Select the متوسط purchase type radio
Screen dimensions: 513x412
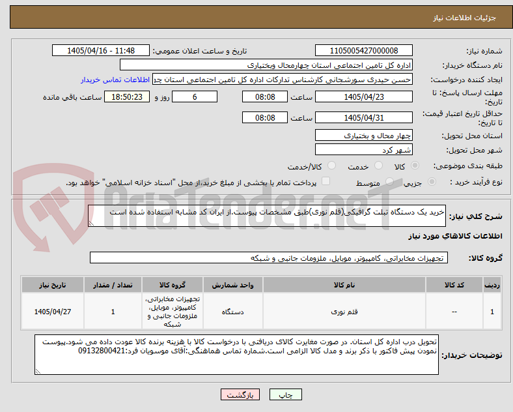tap(389, 182)
